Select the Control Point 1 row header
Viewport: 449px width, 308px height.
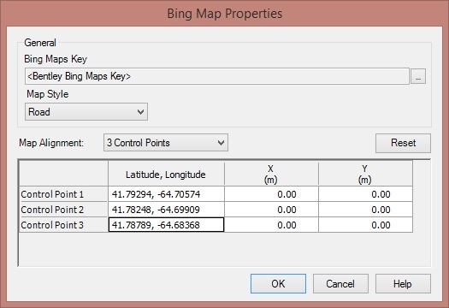tap(63, 194)
